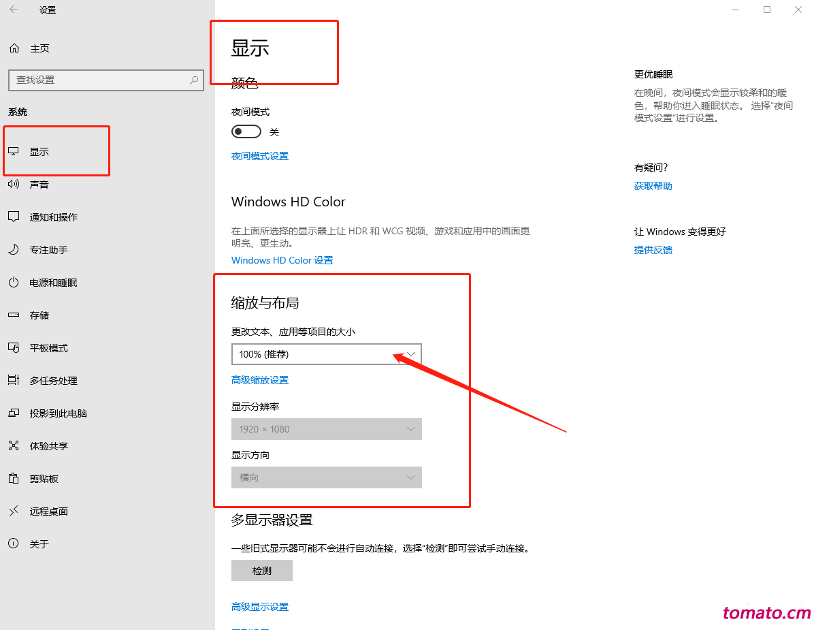Click the power icon for 电源和睡眠
The height and width of the screenshot is (630, 814).
click(14, 282)
